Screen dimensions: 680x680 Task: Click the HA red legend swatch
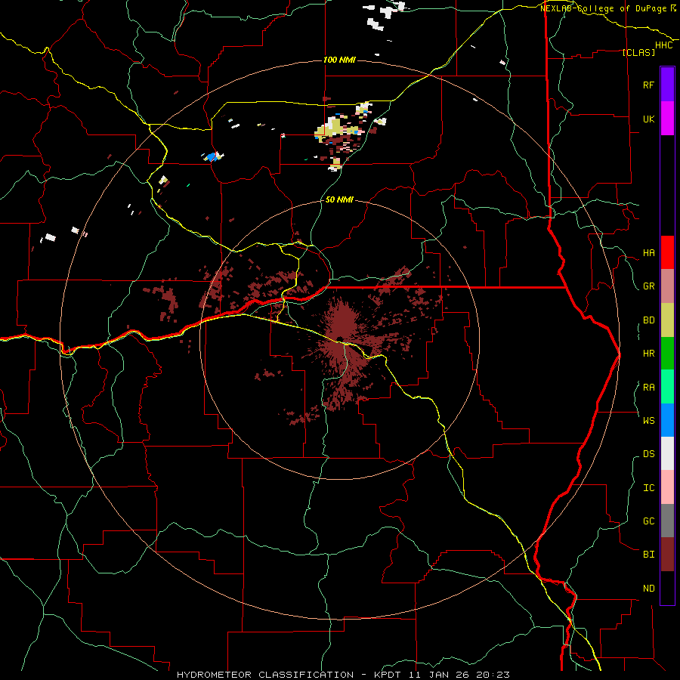tap(667, 252)
